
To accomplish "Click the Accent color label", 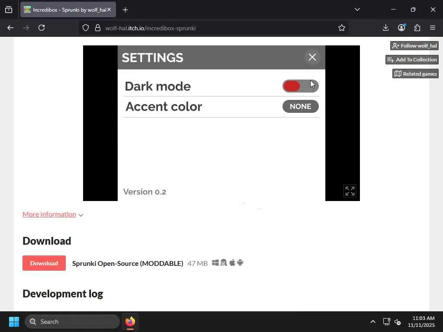I will point(164,106).
